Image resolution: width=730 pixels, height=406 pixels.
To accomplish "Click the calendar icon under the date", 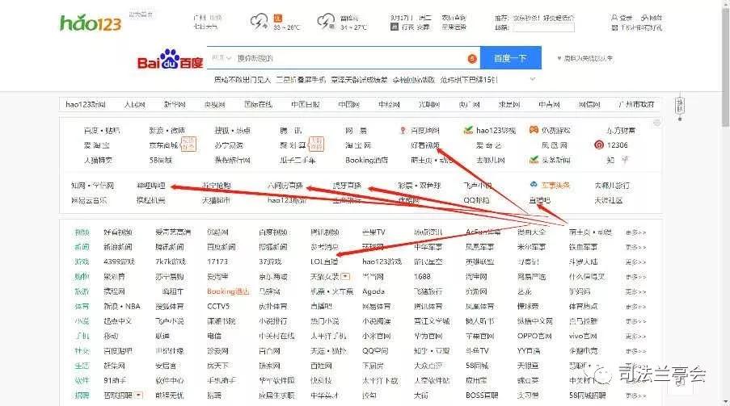I will (395, 27).
